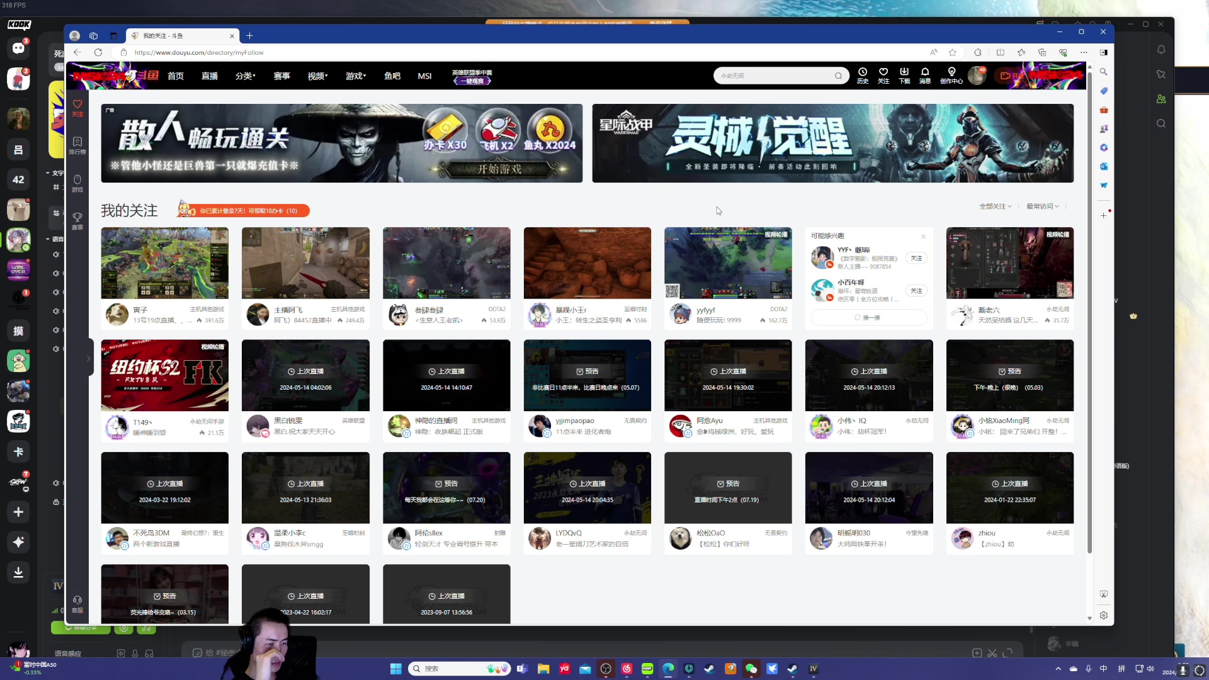Image resolution: width=1209 pixels, height=680 pixels.
Task: Open Edge sidebar settings gear
Action: pyautogui.click(x=1103, y=615)
